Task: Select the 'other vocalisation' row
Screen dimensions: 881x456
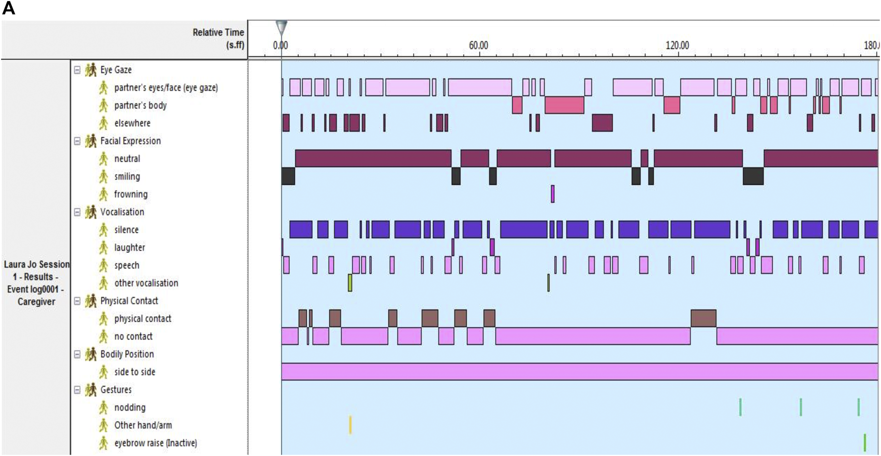Action: [146, 283]
